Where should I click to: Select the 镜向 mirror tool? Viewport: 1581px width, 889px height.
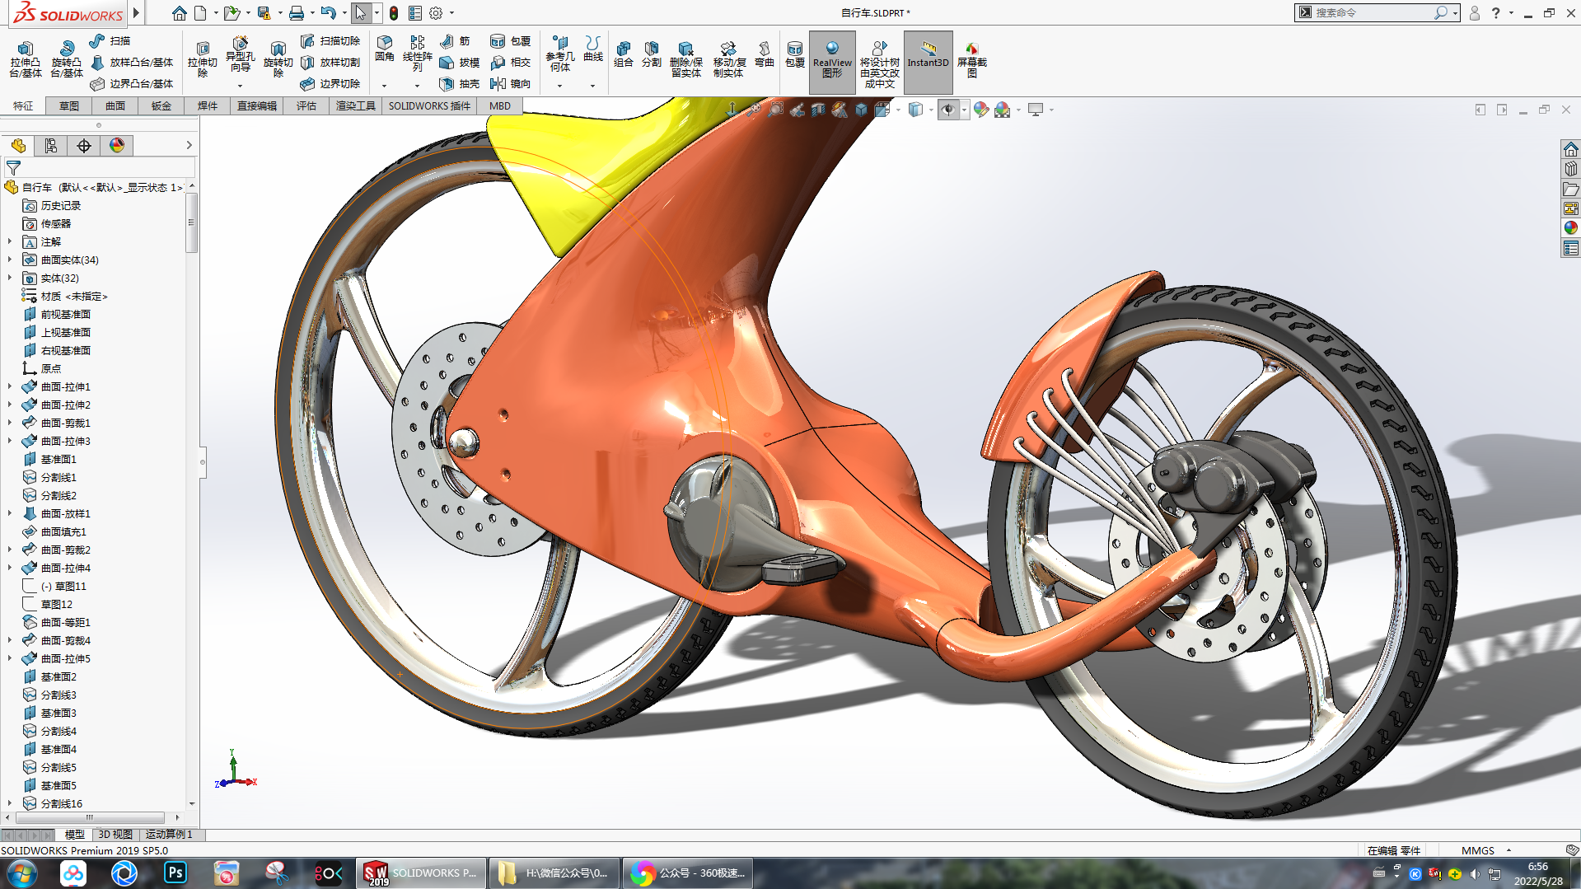pos(510,83)
